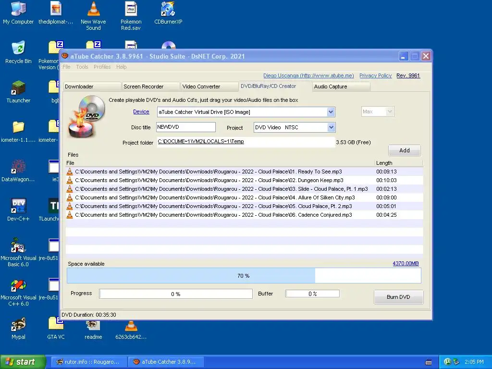Click VLC cone icon for 01. Ready To See.mp3
Screen dimensions: 492x369
[70, 172]
